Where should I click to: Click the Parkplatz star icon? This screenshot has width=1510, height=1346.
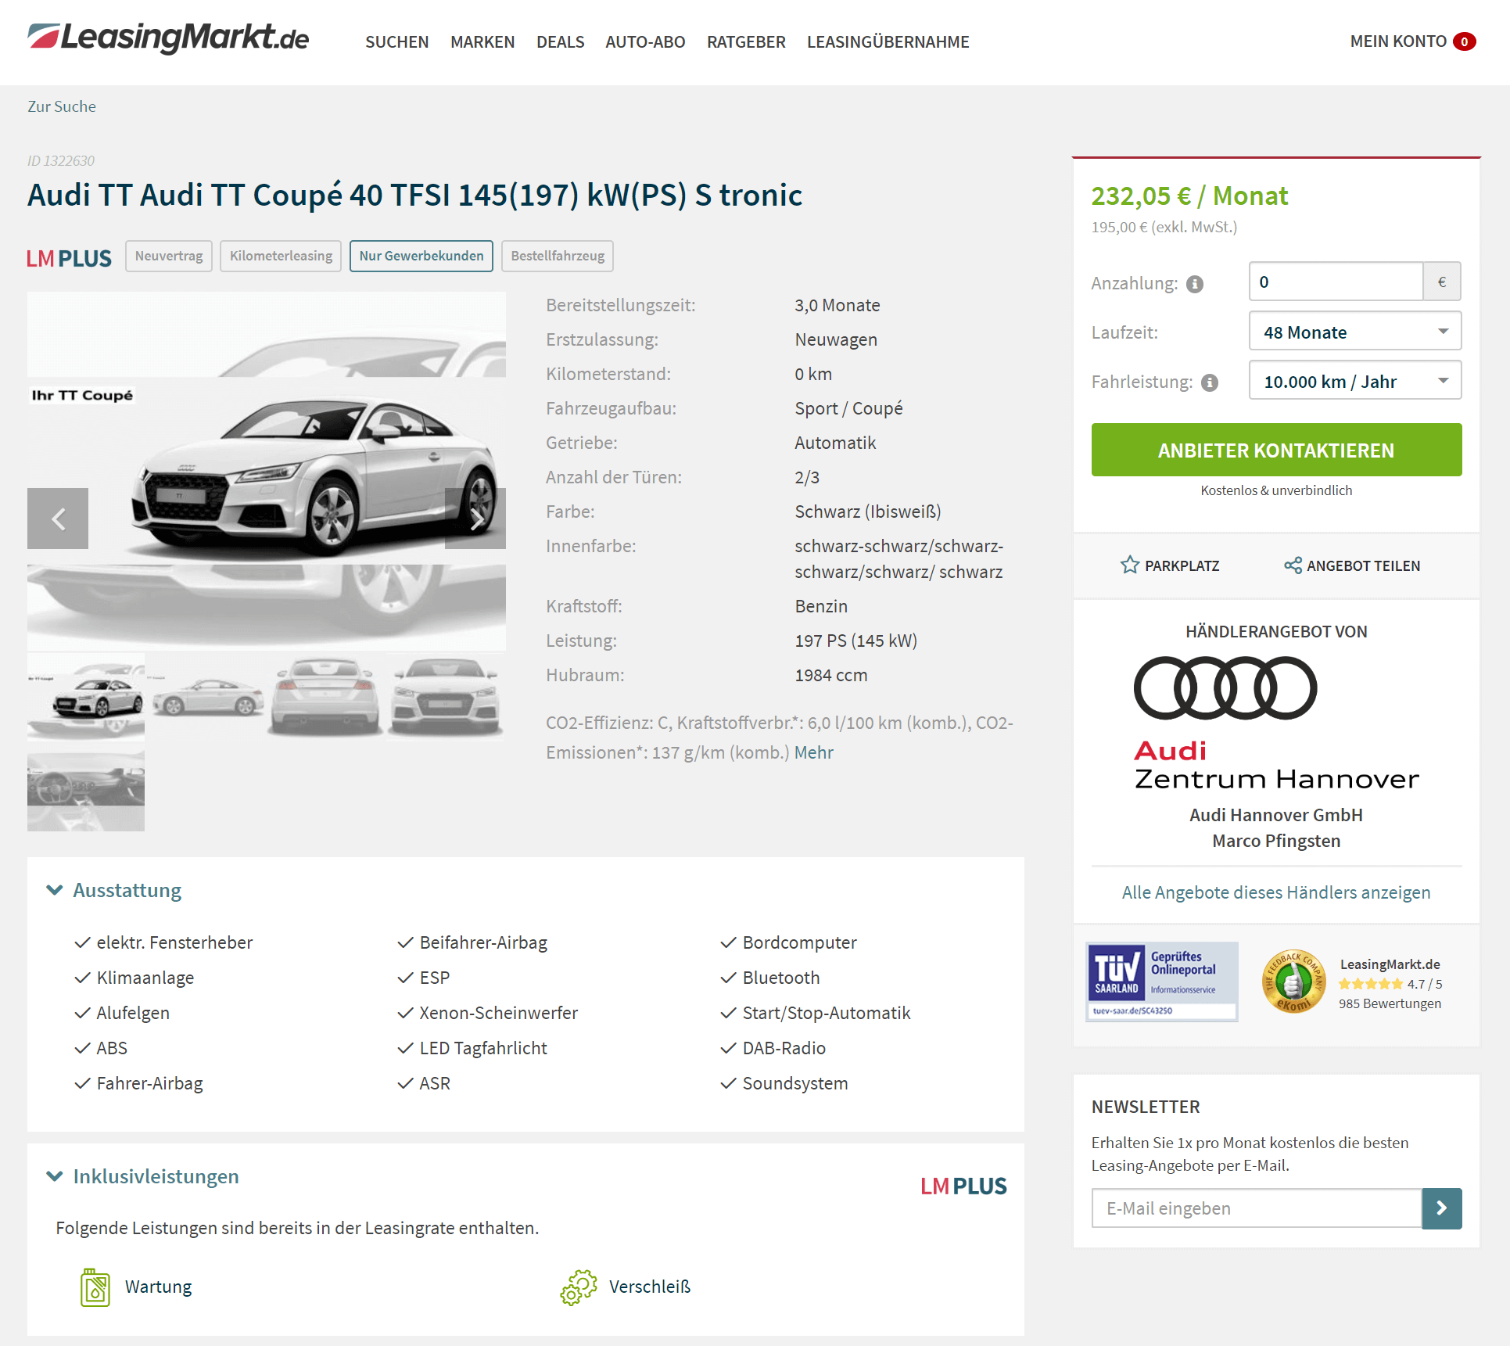click(x=1129, y=565)
